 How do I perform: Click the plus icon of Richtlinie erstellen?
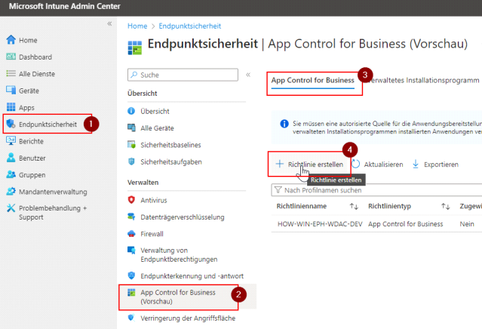[279, 164]
